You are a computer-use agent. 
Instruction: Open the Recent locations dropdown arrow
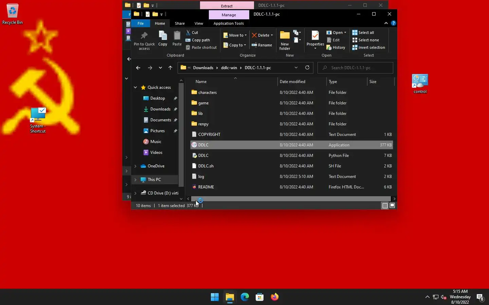[160, 68]
